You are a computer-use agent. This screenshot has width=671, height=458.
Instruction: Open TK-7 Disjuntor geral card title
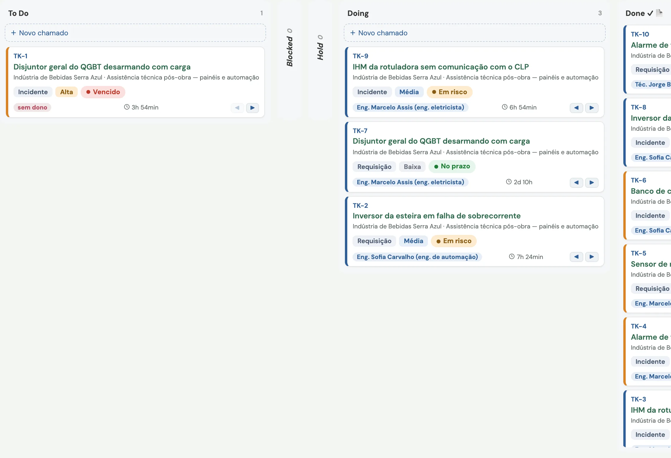tap(441, 141)
